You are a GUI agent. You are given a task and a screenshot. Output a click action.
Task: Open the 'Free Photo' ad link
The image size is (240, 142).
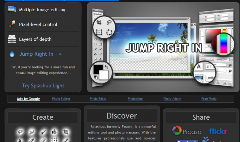pos(209,99)
